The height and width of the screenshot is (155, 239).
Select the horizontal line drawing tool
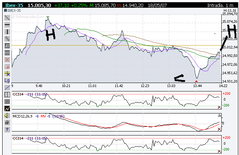tap(7, 25)
